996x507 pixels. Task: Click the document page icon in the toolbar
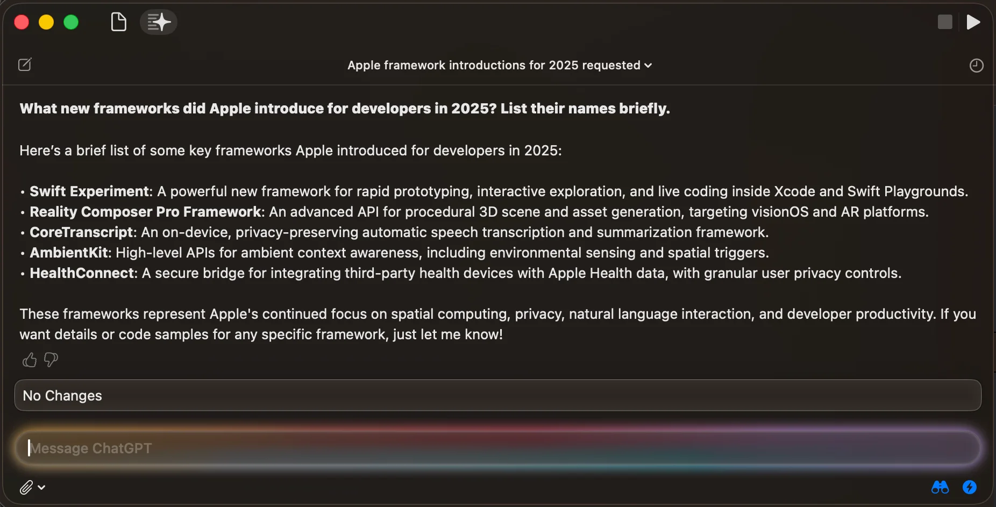pos(118,22)
